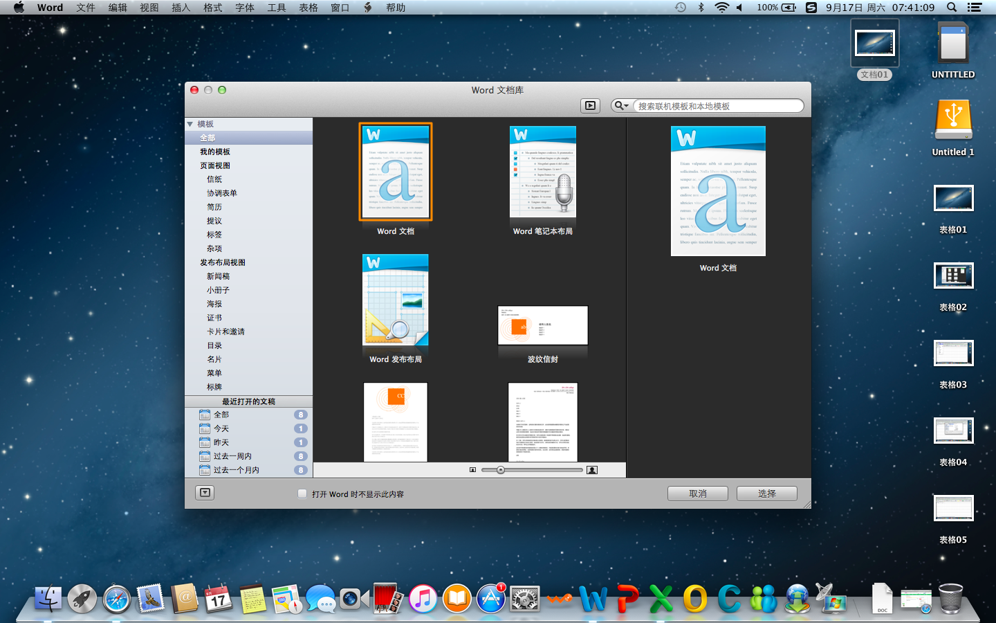Viewport: 996px width, 623px height.
Task: Select 页面视图 category
Action: pyautogui.click(x=215, y=165)
